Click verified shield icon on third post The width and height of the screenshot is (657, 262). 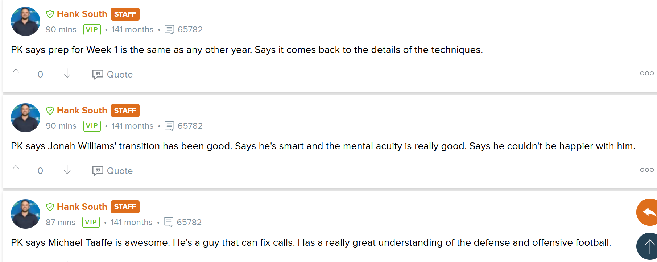pos(50,207)
